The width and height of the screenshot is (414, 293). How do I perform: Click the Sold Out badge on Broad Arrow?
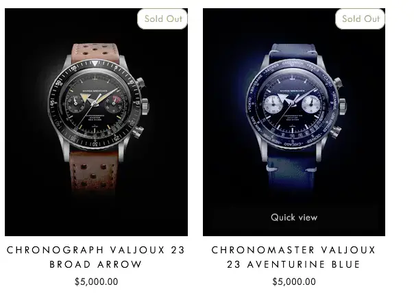tap(162, 18)
